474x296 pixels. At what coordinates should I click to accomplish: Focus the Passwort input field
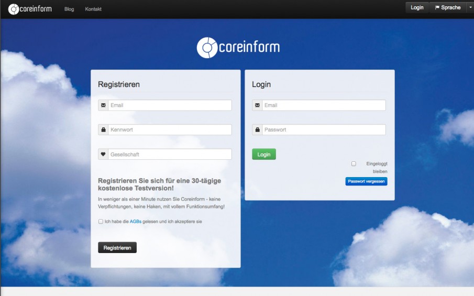click(x=324, y=130)
